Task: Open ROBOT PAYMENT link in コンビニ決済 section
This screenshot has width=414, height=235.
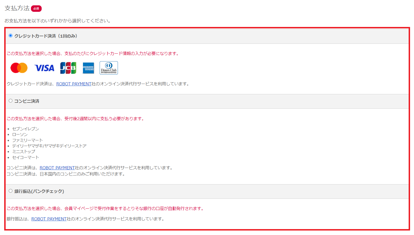Action: (x=57, y=168)
